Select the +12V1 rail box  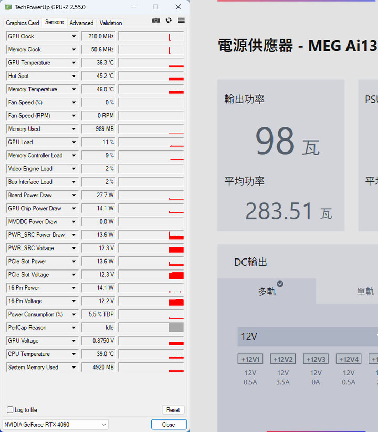pos(250,359)
